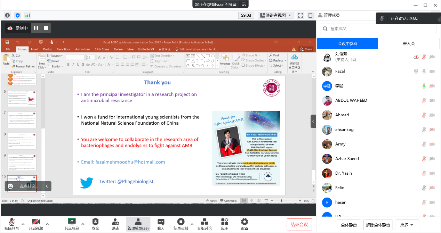Image resolution: width=441 pixels, height=233 pixels.
Task: Enter full screen mode icon
Action: coord(300,15)
